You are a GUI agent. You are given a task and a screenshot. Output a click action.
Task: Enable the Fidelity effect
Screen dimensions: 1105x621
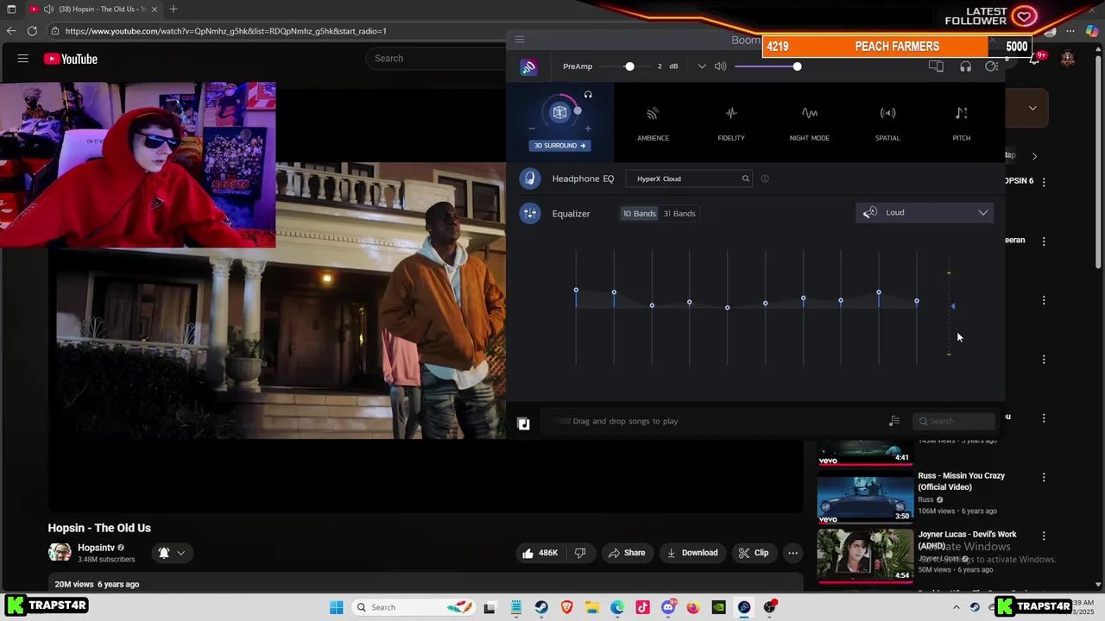click(731, 122)
